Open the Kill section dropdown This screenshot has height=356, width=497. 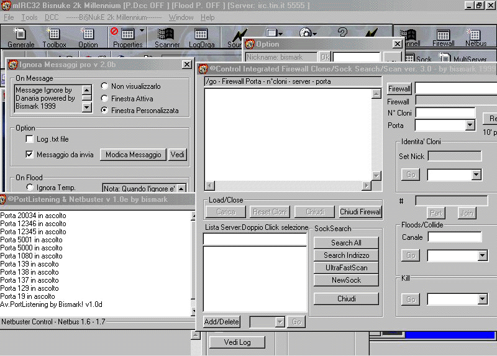pyautogui.click(x=483, y=299)
